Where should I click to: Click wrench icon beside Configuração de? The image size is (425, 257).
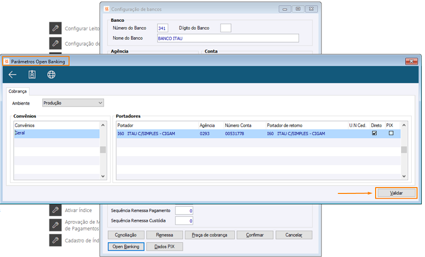coord(55,43)
